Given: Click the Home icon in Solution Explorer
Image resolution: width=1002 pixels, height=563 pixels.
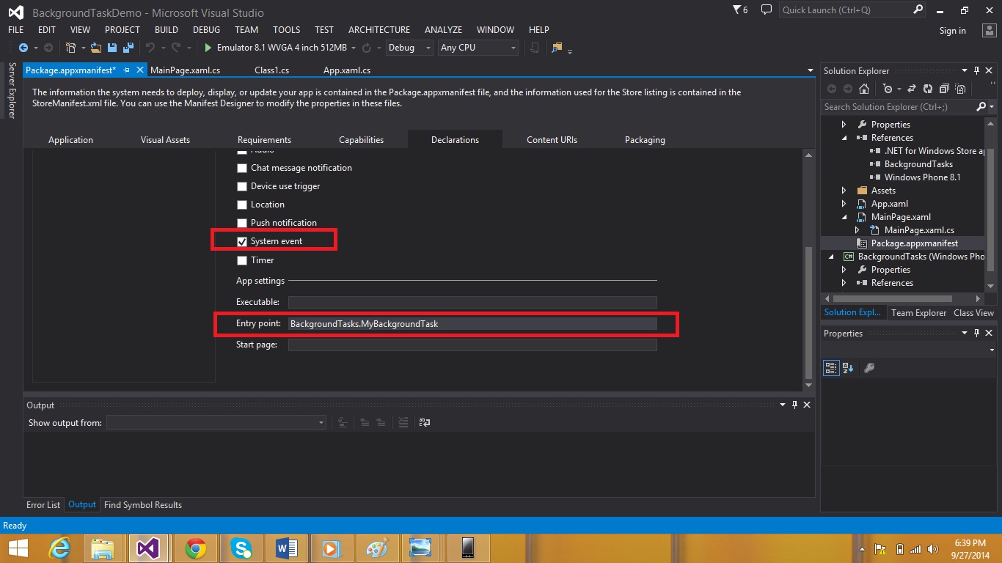Looking at the screenshot, I should 864,89.
